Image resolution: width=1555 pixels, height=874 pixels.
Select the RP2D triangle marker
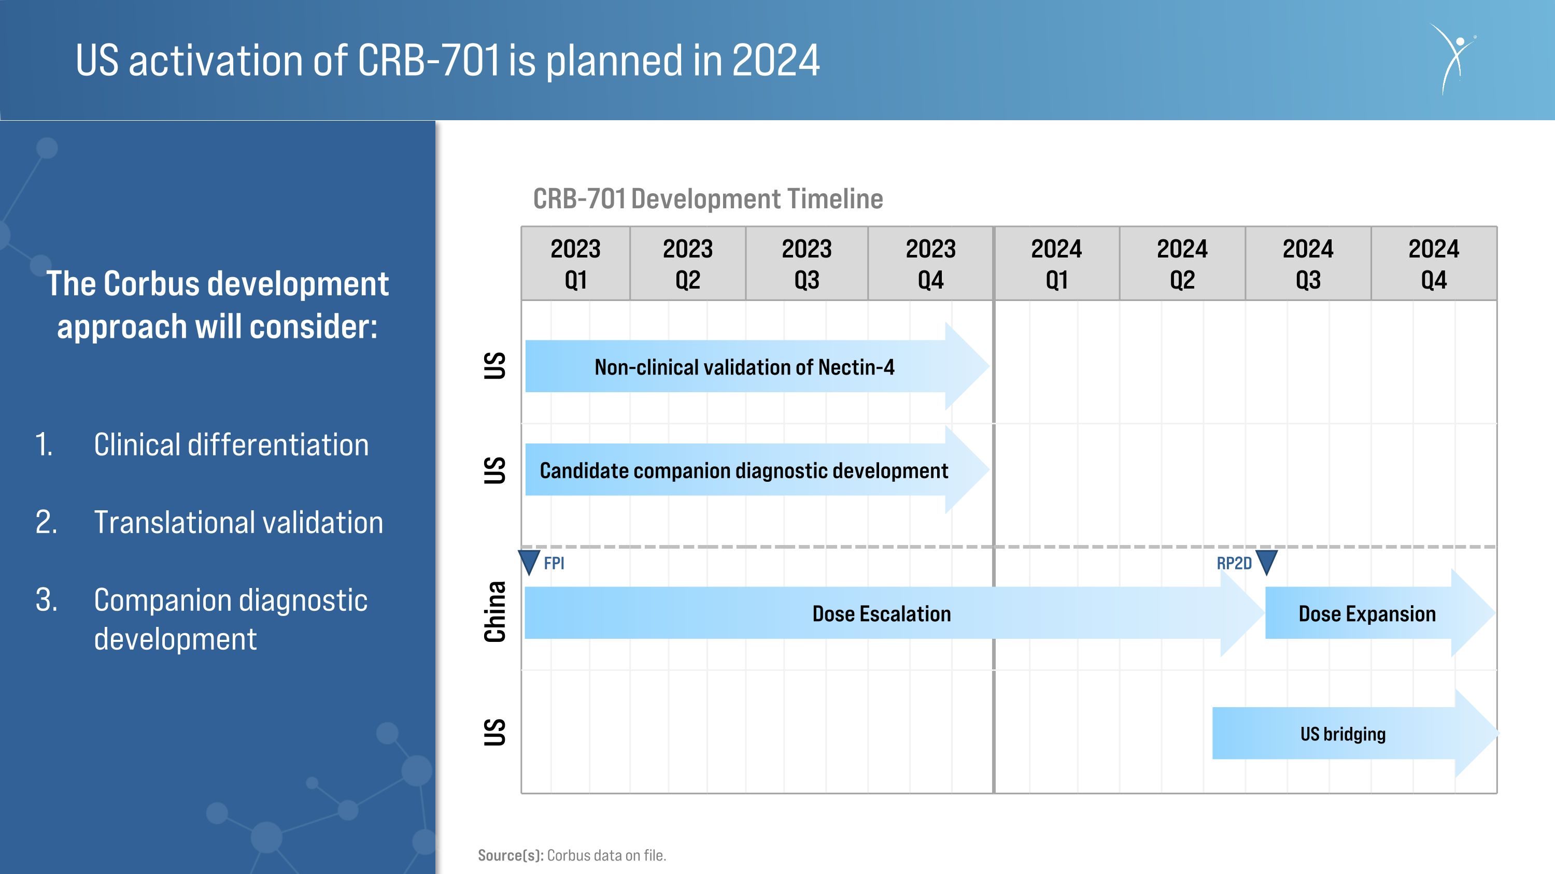point(1266,562)
